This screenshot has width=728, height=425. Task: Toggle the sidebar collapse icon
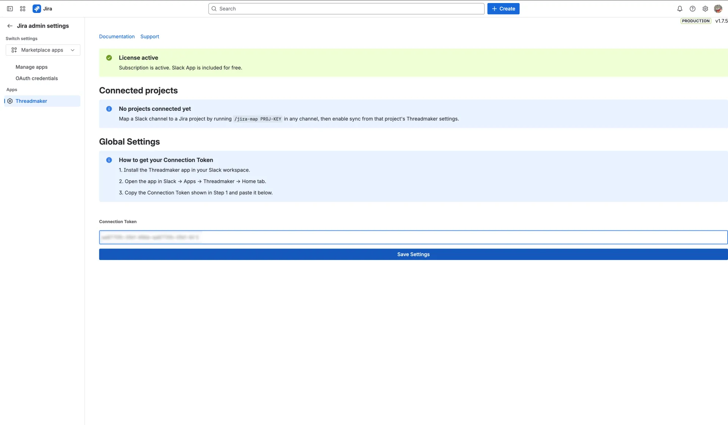[x=10, y=9]
